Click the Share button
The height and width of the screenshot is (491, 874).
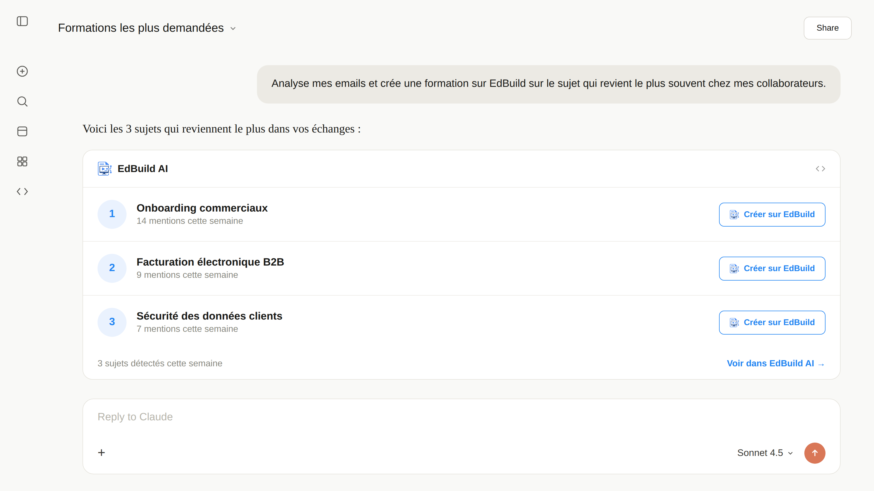pyautogui.click(x=827, y=28)
